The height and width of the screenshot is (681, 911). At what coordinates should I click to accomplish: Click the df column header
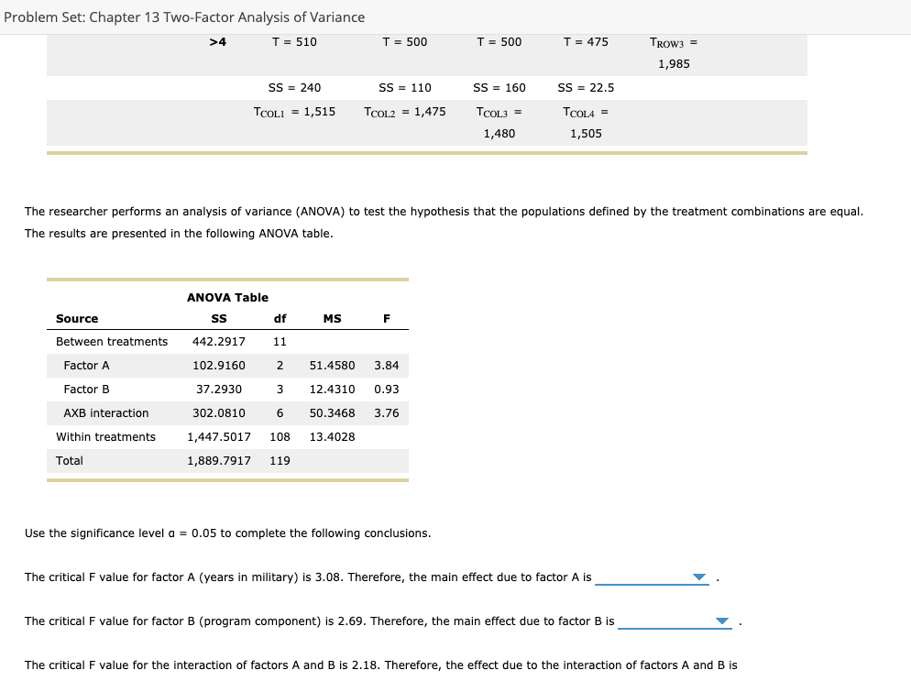pos(280,318)
